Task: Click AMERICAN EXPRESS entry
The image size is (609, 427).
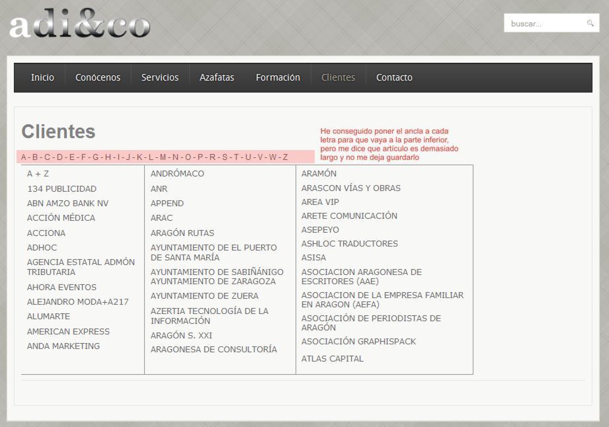Action: click(x=68, y=332)
